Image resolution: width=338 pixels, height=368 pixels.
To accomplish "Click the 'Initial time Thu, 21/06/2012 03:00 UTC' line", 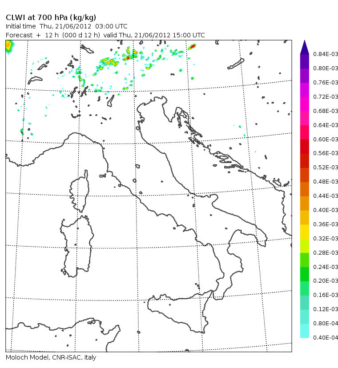I will (x=66, y=26).
